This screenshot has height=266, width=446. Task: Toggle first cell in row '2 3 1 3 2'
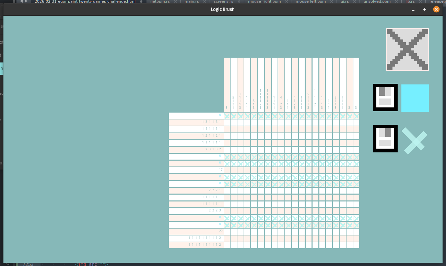pyautogui.click(x=227, y=150)
